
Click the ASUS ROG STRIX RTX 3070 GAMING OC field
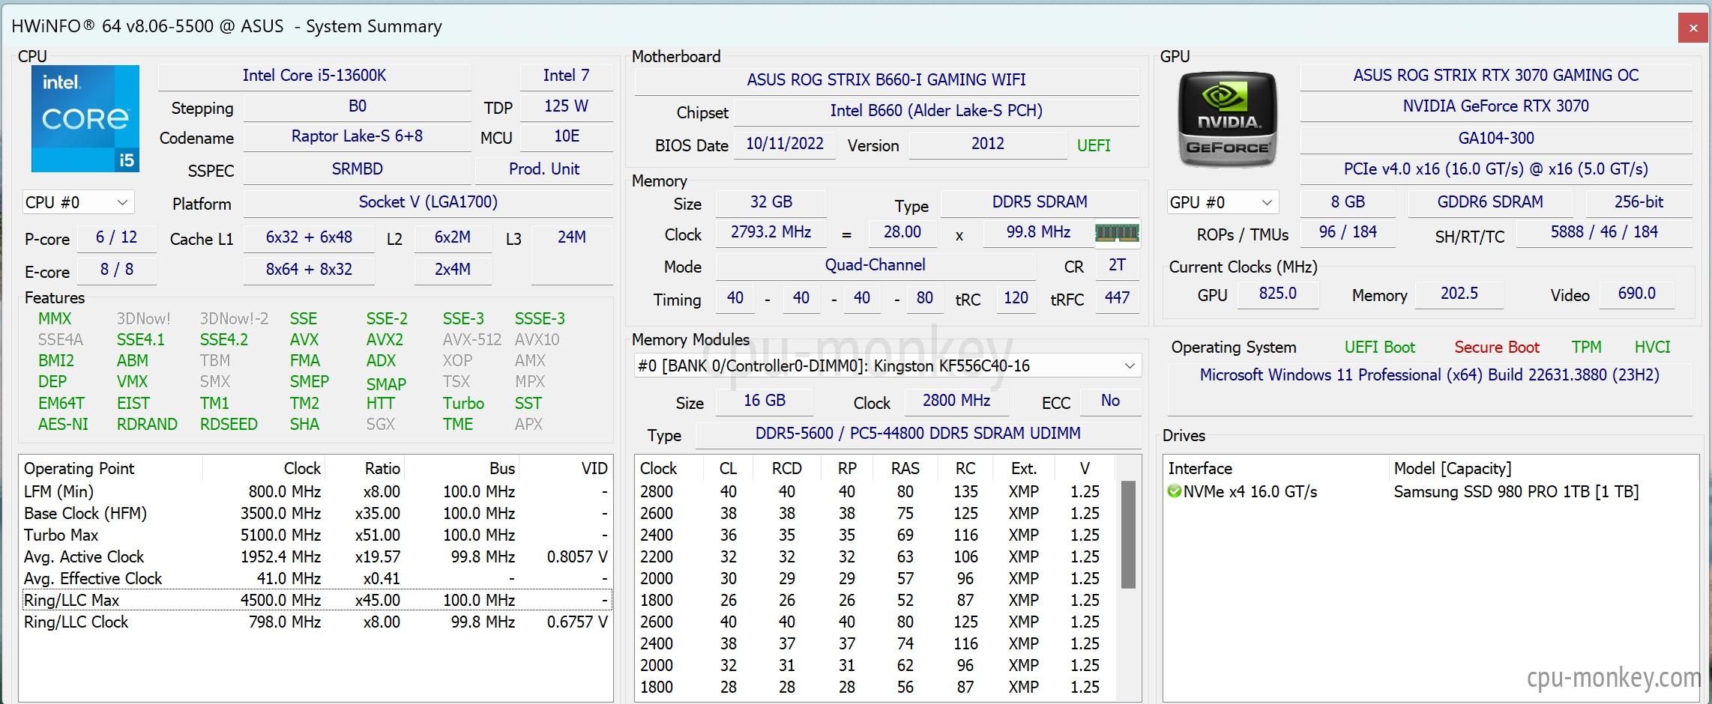click(1496, 76)
